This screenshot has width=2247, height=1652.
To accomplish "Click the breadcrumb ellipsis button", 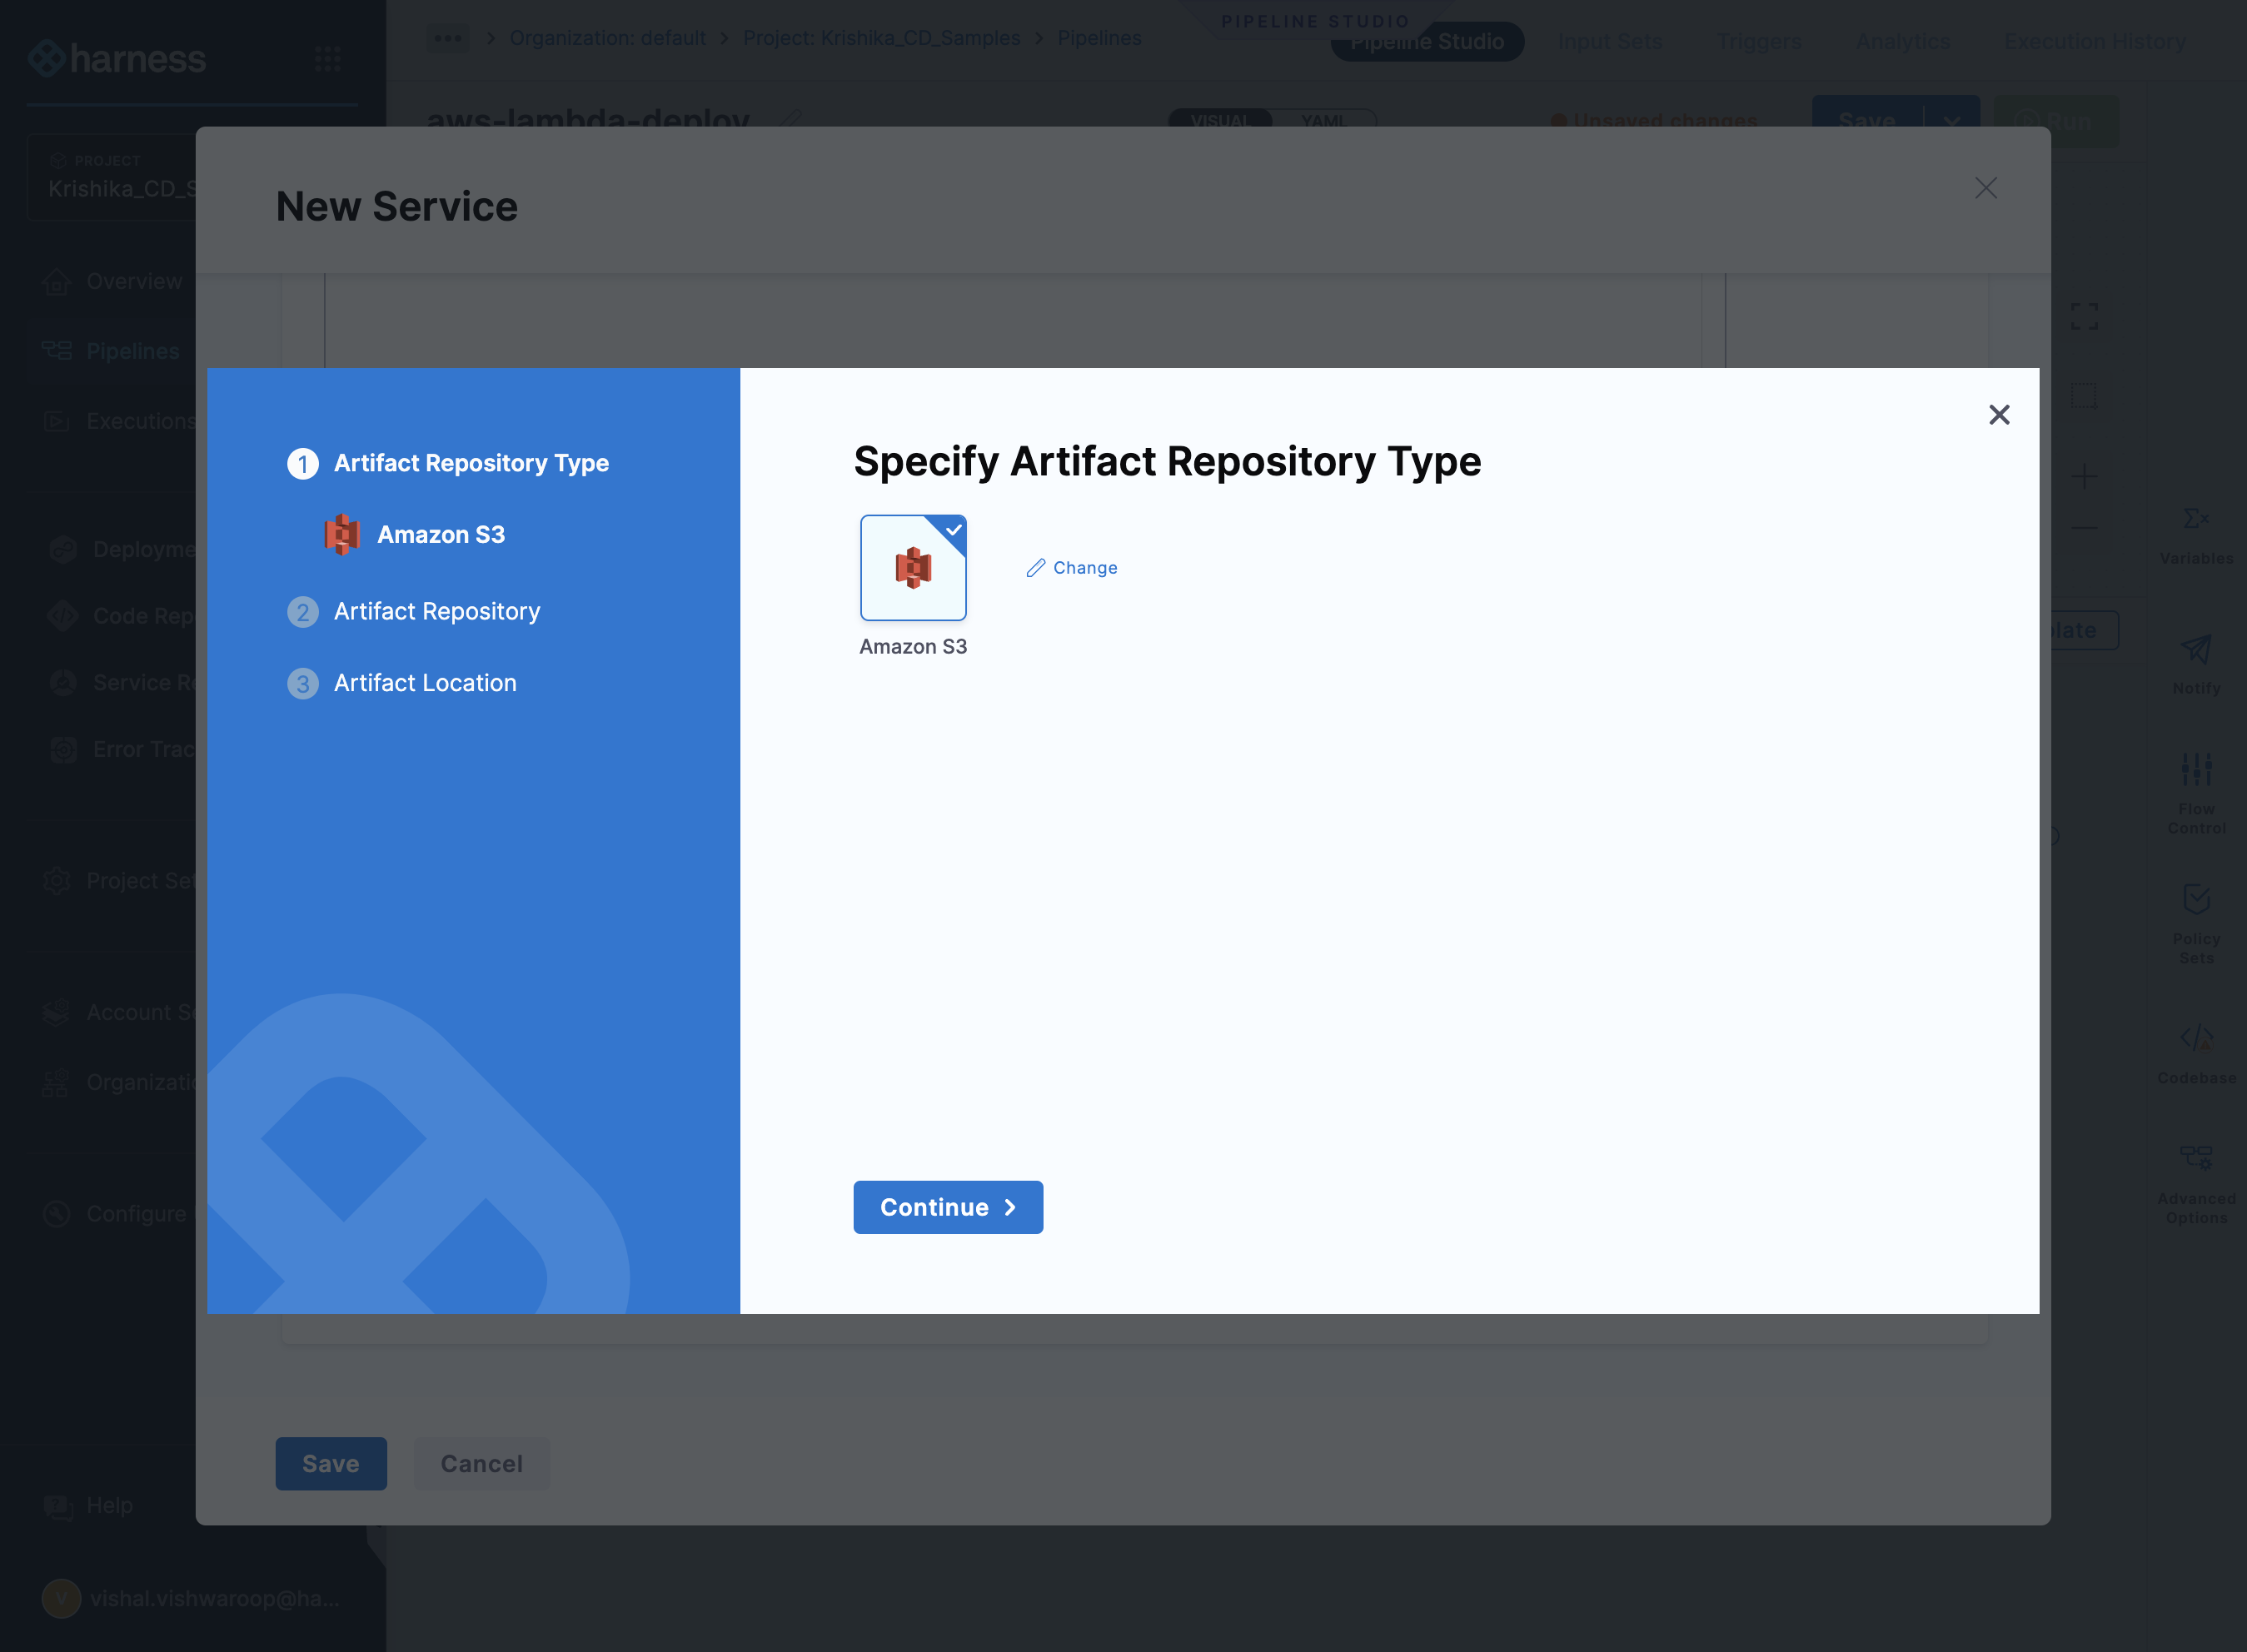I will point(448,38).
